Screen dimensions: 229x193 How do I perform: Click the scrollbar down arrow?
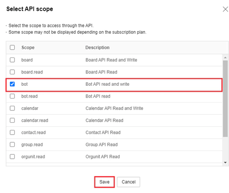[x=225, y=162]
